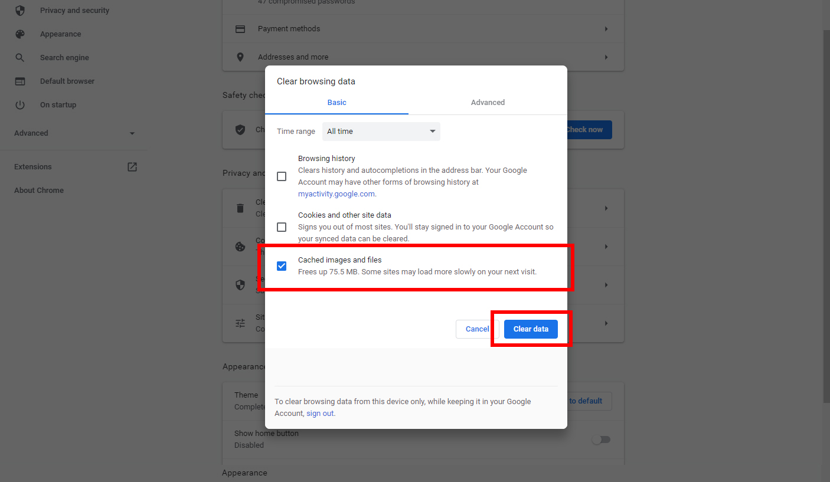830x482 pixels.
Task: Open Extensions via external link icon
Action: 132,167
